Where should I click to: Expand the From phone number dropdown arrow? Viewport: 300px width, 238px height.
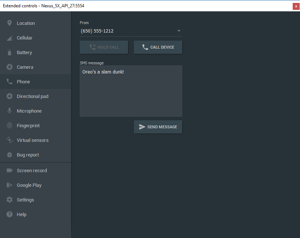pyautogui.click(x=179, y=31)
